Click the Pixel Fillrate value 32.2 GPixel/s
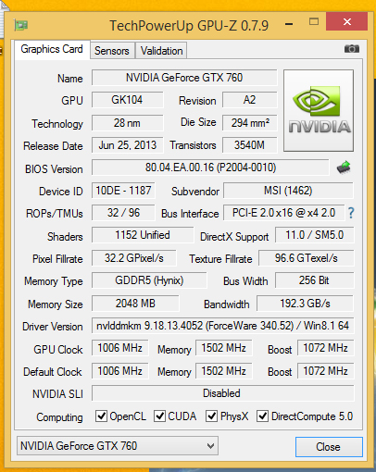Viewport: 376px width, 472px height. 134,258
